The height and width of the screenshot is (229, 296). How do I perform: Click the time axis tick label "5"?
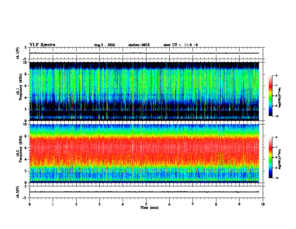pos(146,204)
